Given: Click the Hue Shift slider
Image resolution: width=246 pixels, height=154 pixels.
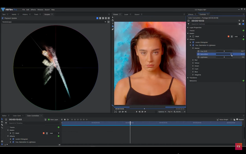Looking at the screenshot, I should (224, 51).
